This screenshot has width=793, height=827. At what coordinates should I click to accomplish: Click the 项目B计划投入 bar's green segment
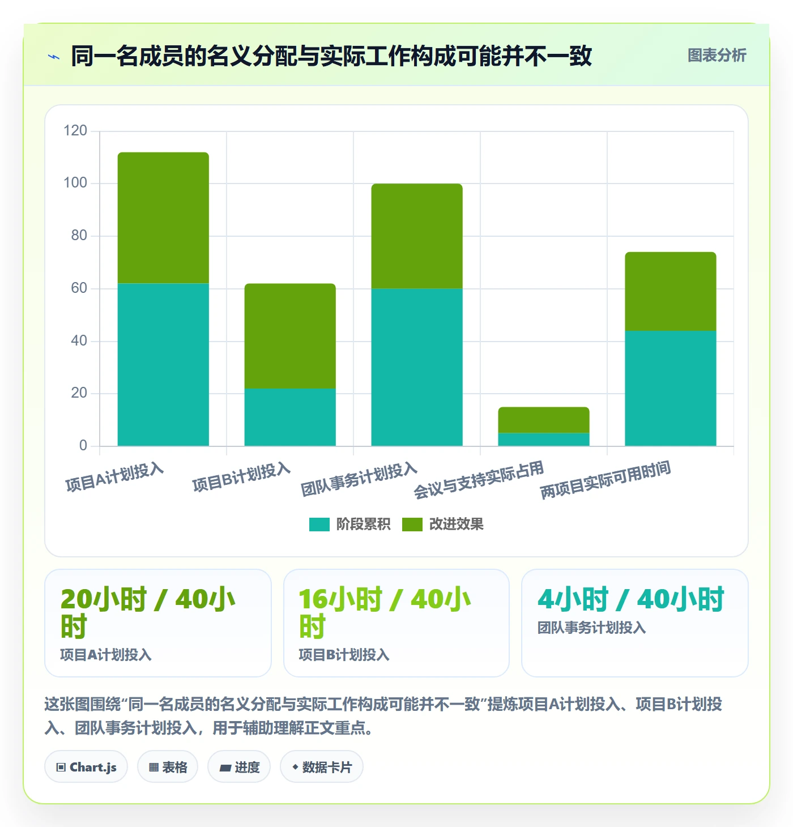(x=290, y=336)
